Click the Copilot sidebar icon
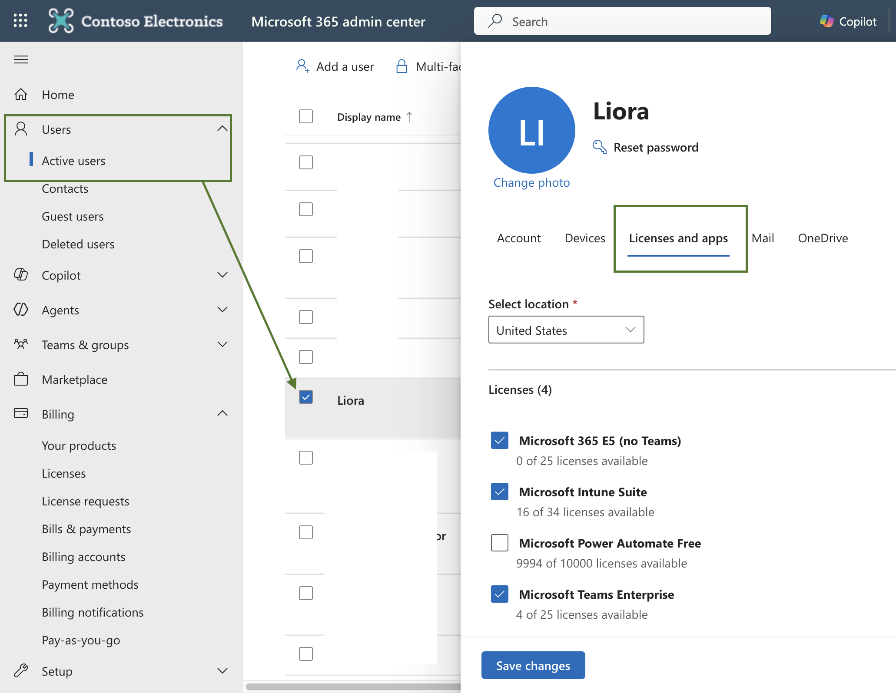Screen dimensions: 896x693 (21, 275)
